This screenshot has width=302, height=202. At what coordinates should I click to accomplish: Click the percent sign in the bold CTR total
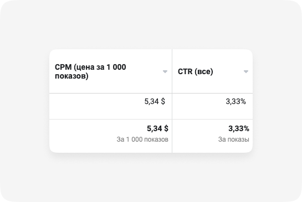click(x=247, y=128)
